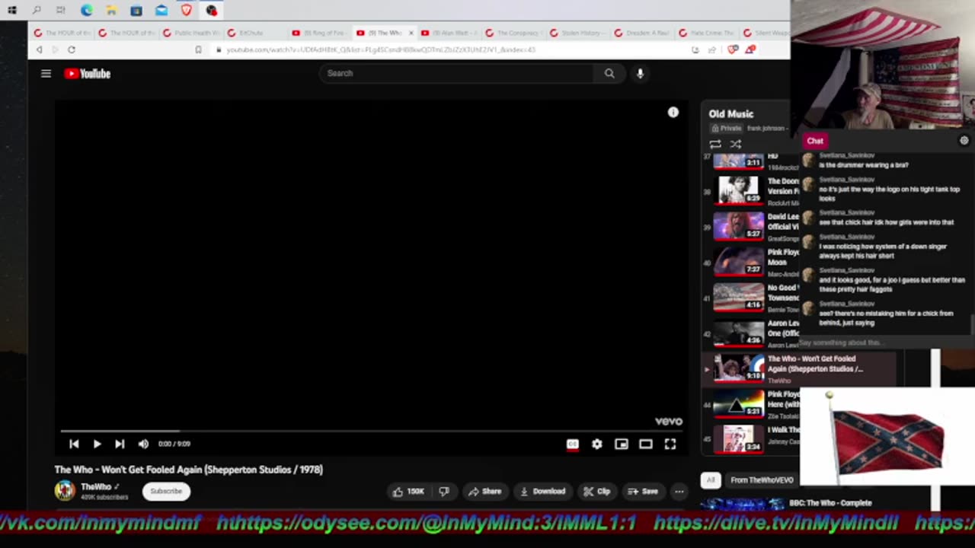Toggle theater mode view

point(646,444)
